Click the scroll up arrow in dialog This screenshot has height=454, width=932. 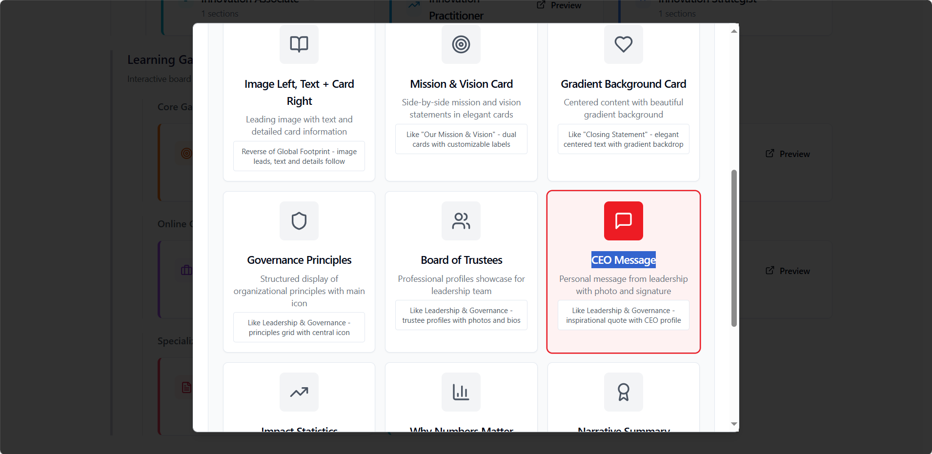tap(734, 31)
